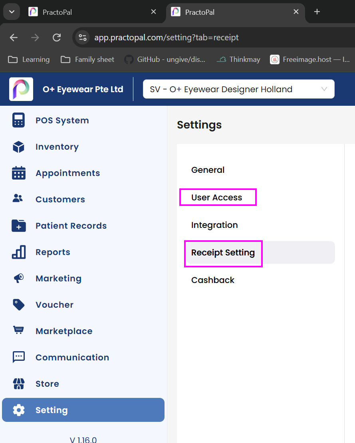Click the Reports bar chart icon
The image size is (355, 443).
(x=19, y=252)
